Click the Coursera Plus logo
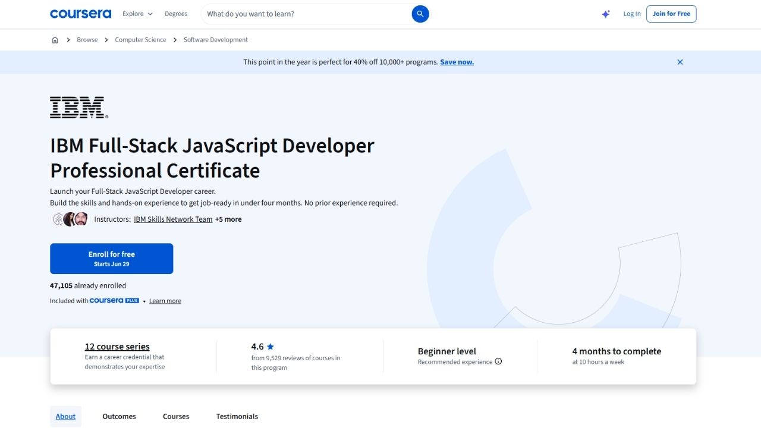The height and width of the screenshot is (428, 761). click(114, 301)
